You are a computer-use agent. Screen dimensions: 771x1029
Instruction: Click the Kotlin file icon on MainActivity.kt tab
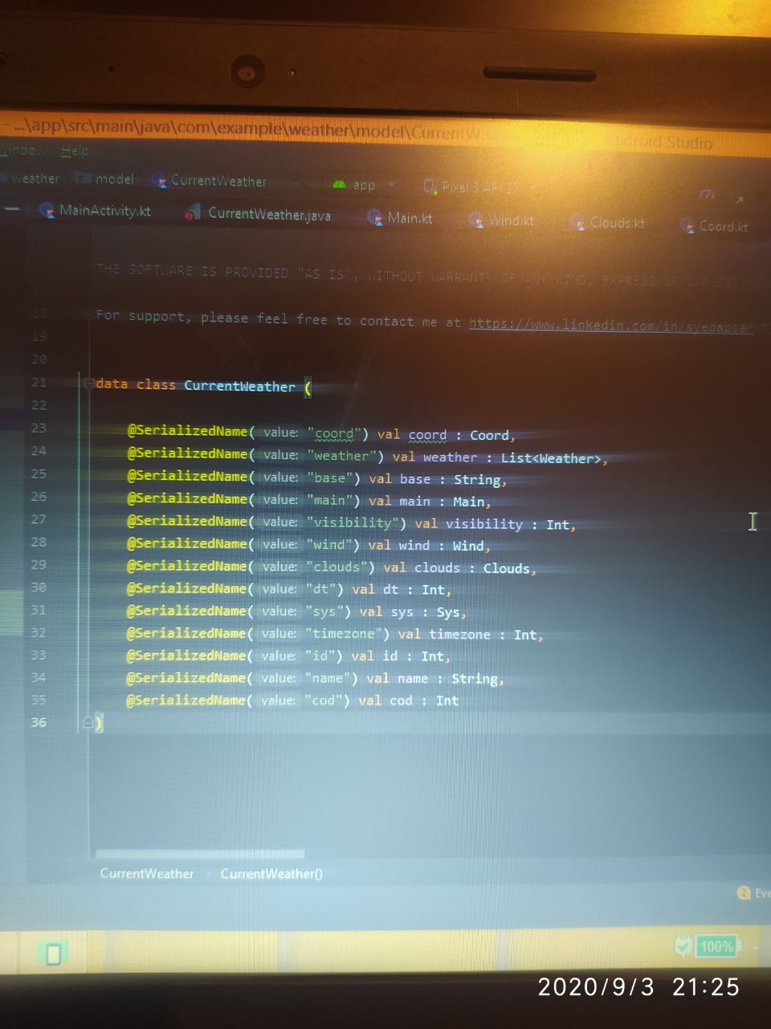point(47,210)
